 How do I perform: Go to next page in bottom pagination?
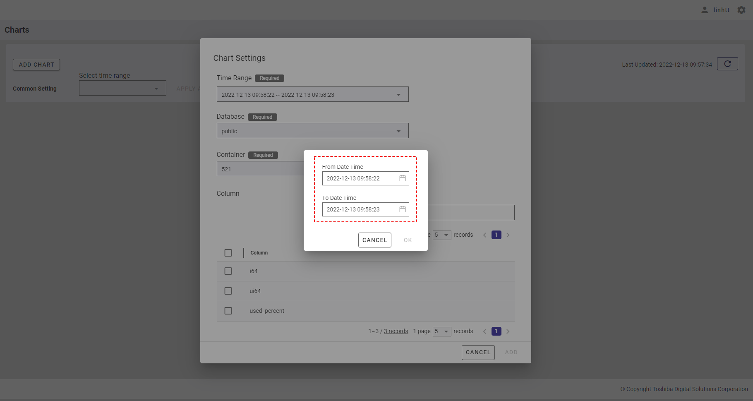(x=508, y=331)
